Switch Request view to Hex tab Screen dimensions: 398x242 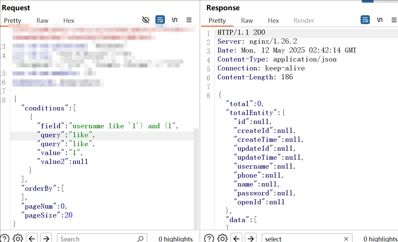click(x=69, y=20)
